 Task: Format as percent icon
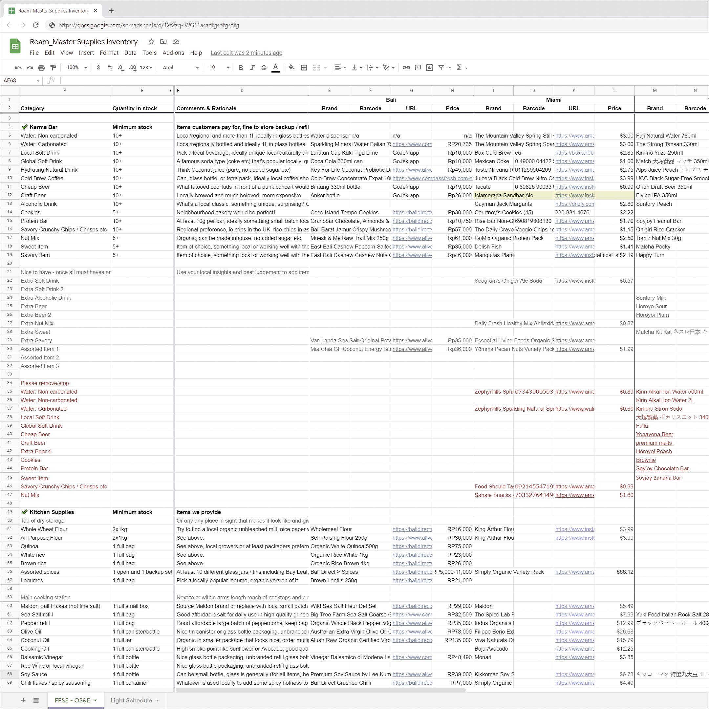click(x=110, y=68)
